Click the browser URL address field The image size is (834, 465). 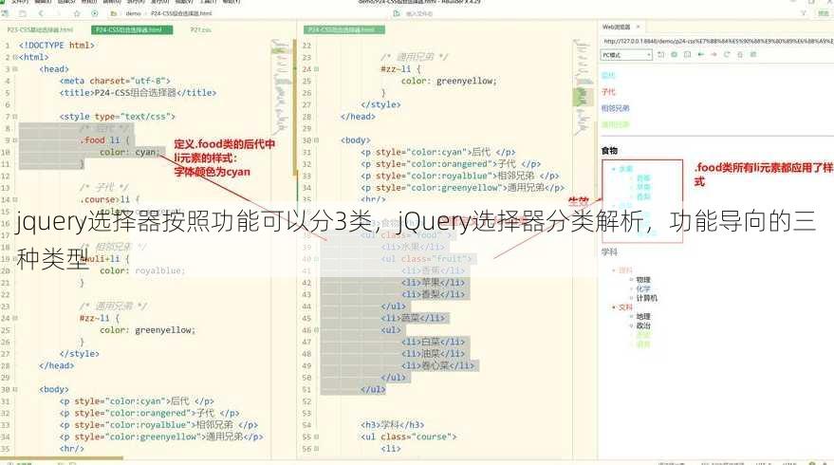tap(717, 41)
